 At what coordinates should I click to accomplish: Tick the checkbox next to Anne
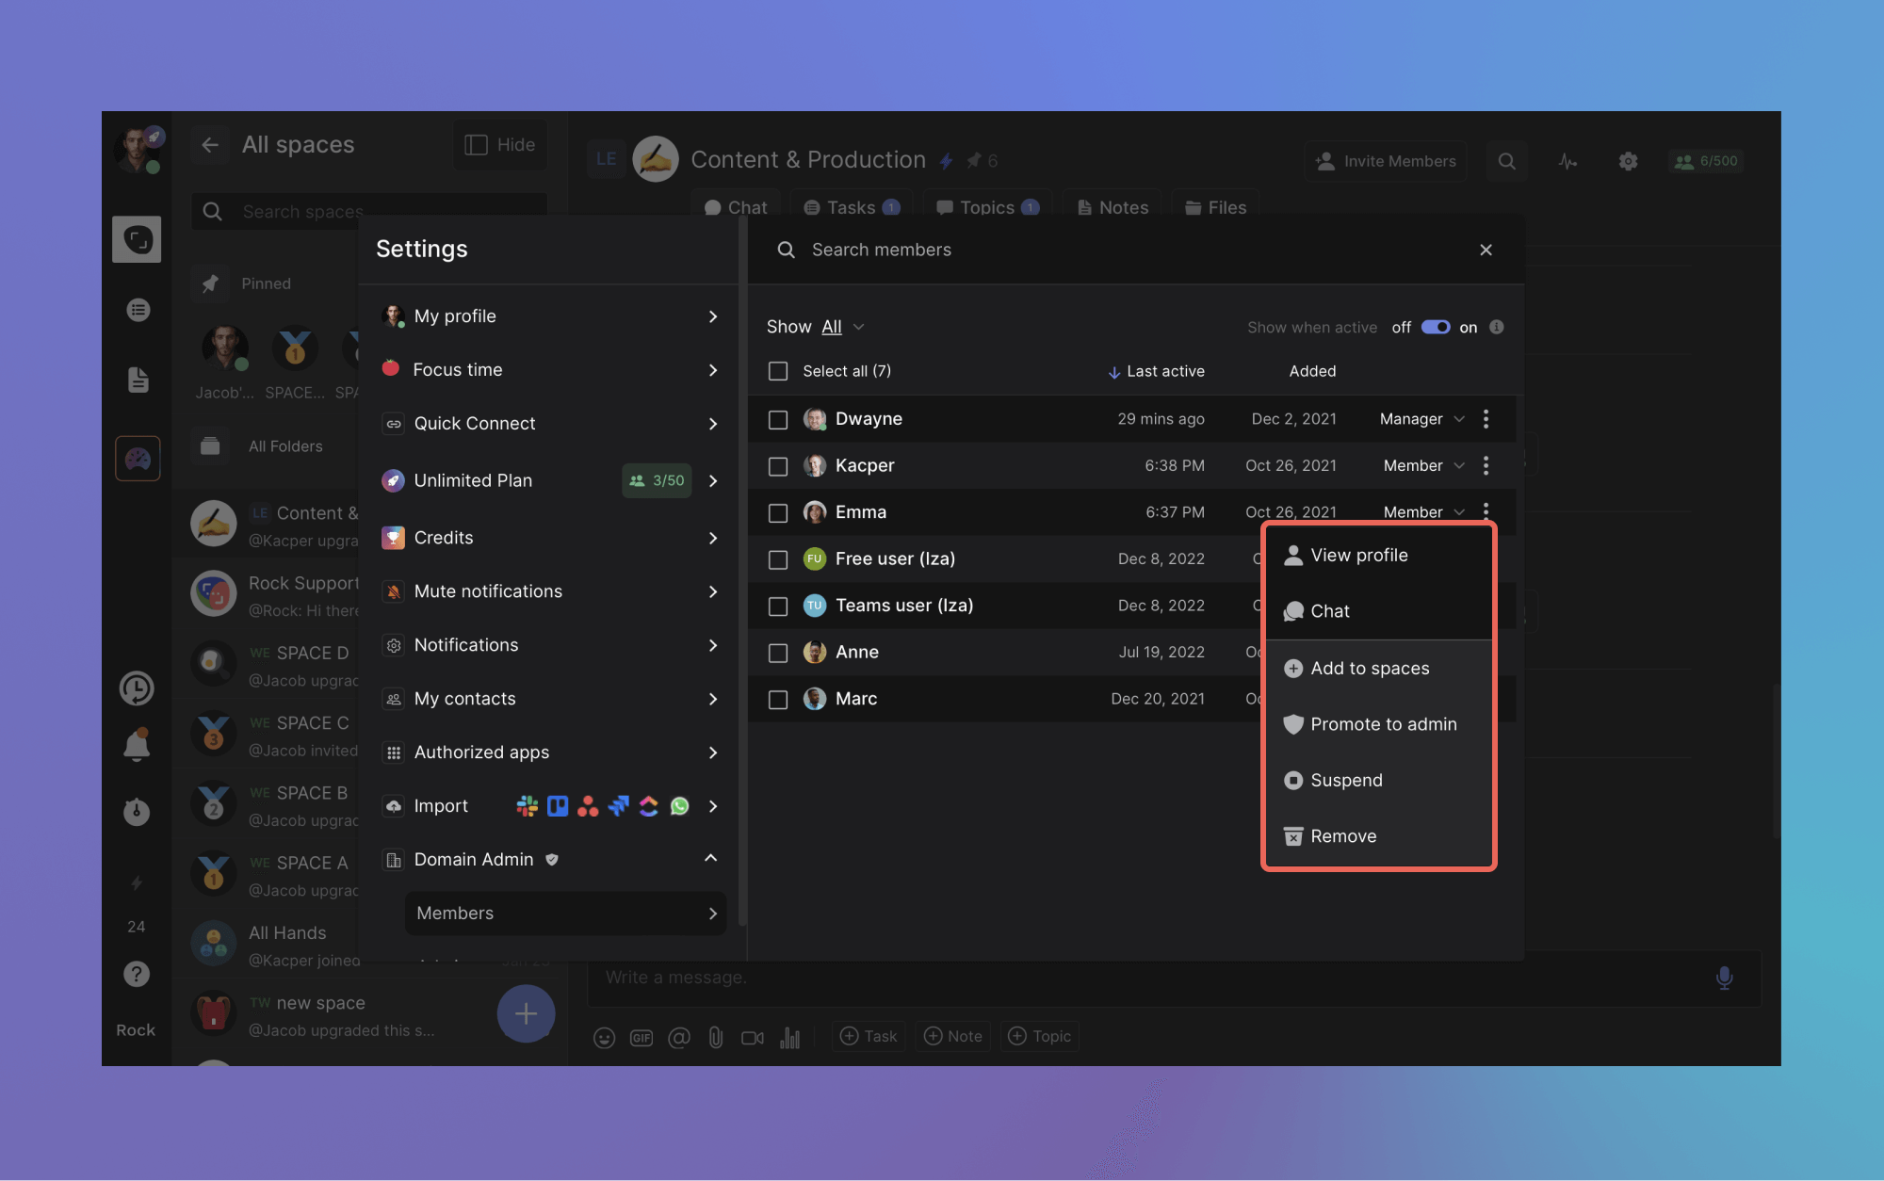778,652
